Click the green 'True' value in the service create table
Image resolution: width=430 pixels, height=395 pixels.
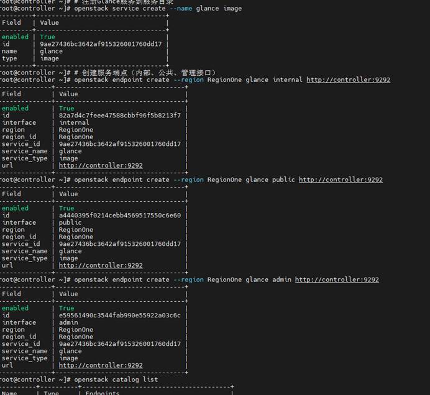pos(47,37)
